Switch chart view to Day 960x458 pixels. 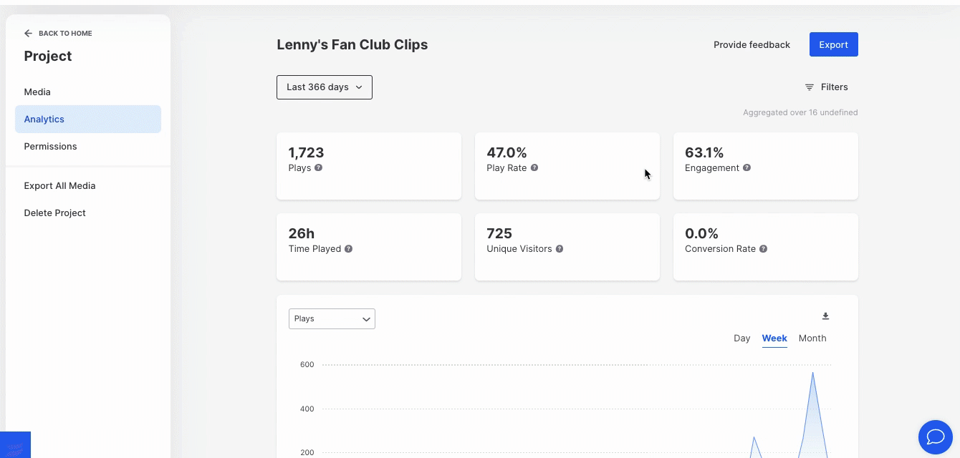pos(741,338)
